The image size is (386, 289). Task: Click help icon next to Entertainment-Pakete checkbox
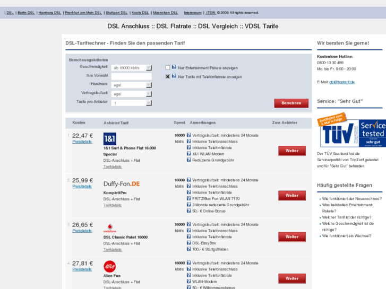(x=174, y=67)
